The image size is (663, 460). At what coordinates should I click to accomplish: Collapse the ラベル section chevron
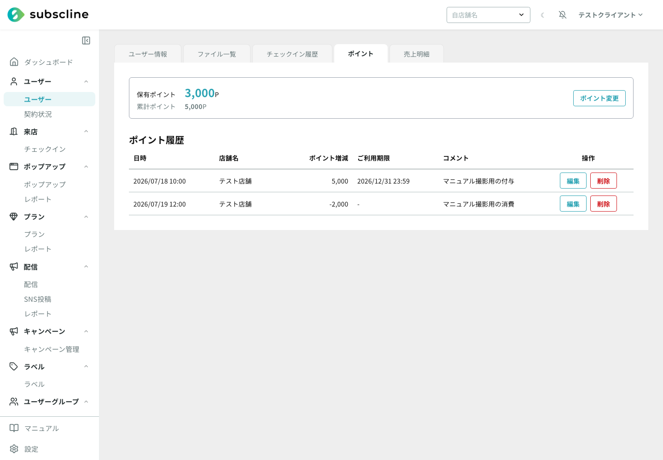click(86, 367)
